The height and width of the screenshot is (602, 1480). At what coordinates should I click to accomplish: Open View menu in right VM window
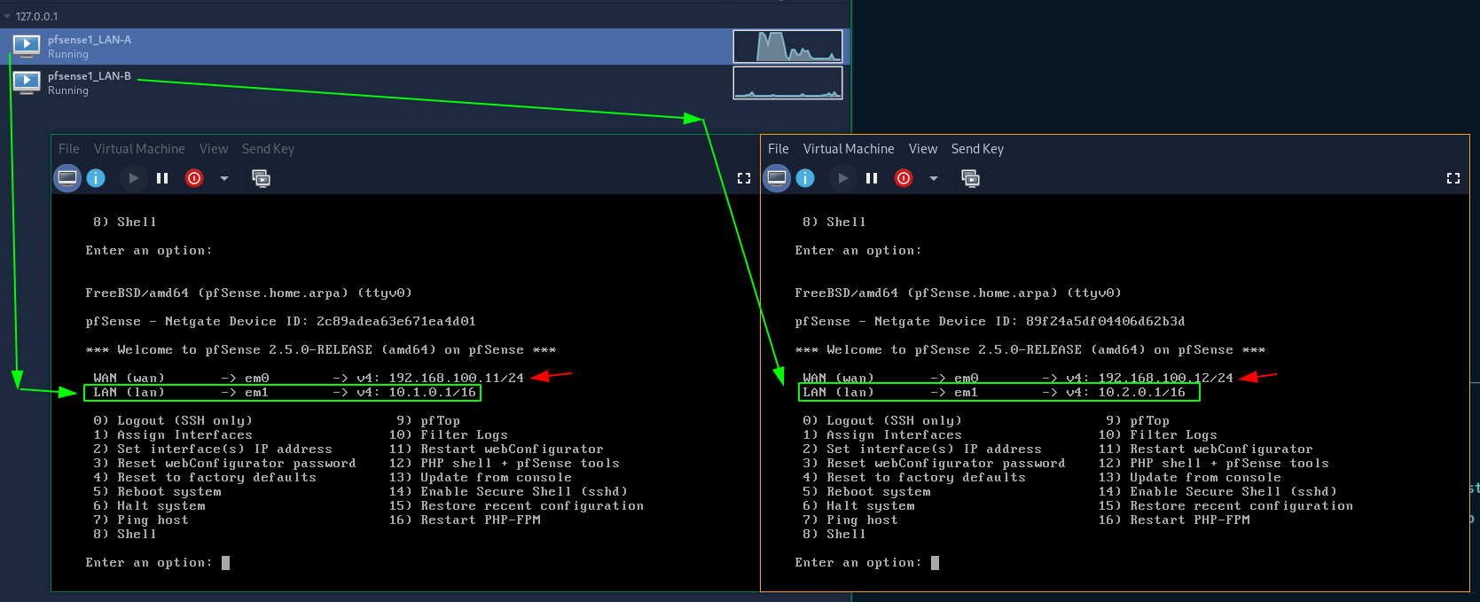point(923,149)
